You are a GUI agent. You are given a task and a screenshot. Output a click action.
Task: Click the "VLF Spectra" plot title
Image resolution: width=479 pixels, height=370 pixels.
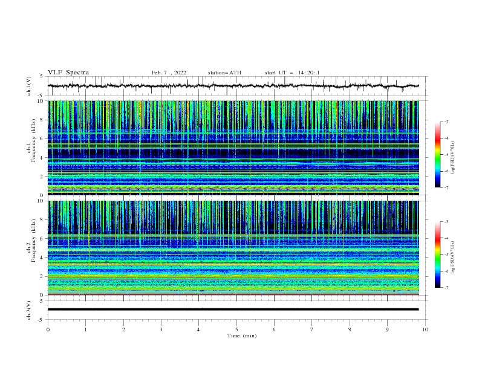coord(68,73)
